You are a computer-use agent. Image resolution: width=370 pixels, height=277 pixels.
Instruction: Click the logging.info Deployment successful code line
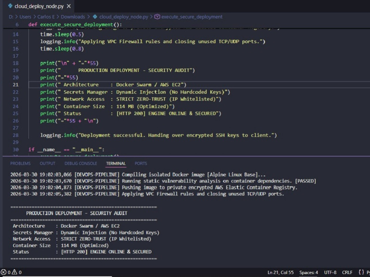point(158,135)
